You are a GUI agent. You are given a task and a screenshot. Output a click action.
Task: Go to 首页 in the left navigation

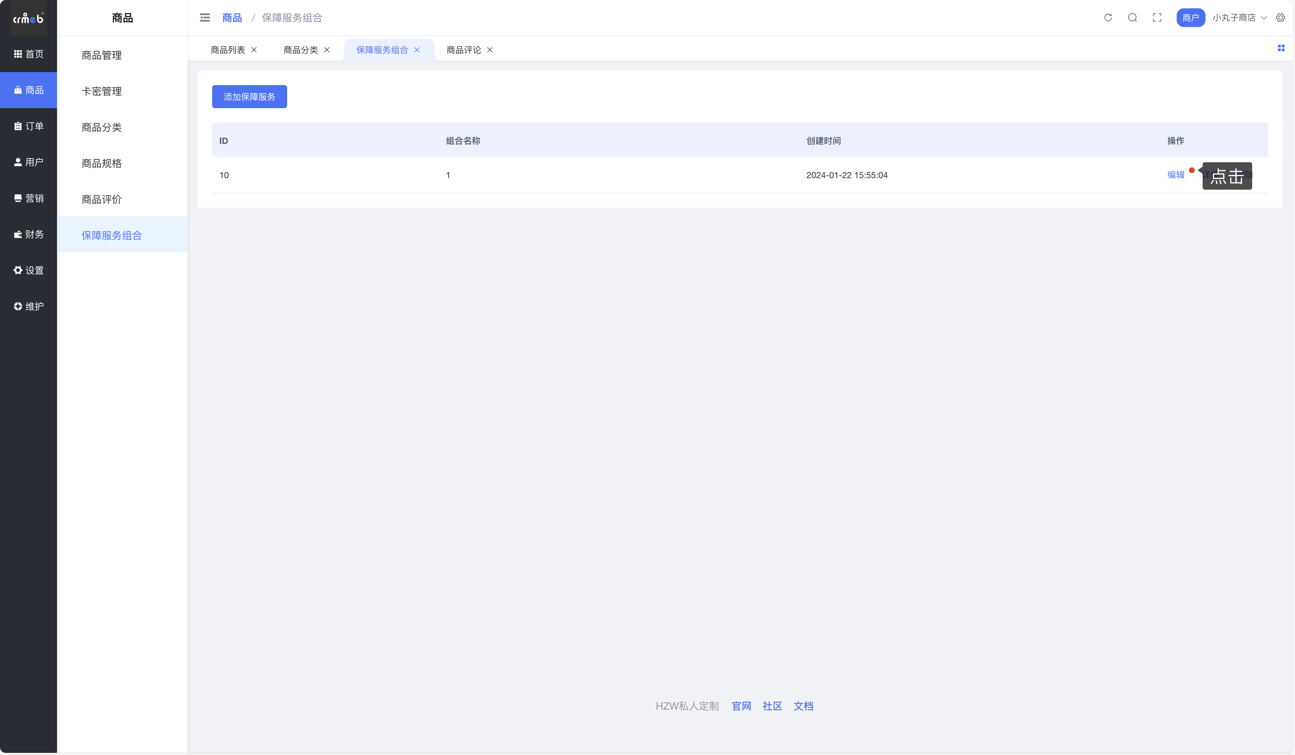click(x=28, y=54)
